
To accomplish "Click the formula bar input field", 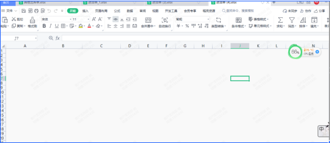I will 195,38.
